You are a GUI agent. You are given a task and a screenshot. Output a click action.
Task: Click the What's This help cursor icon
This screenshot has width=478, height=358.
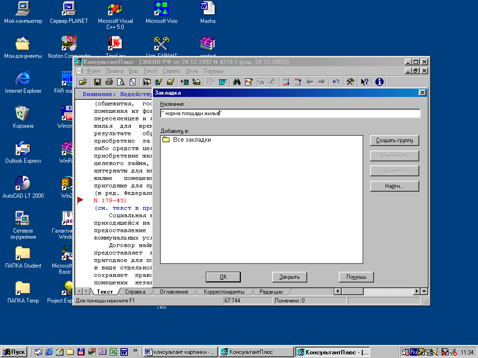point(365,82)
